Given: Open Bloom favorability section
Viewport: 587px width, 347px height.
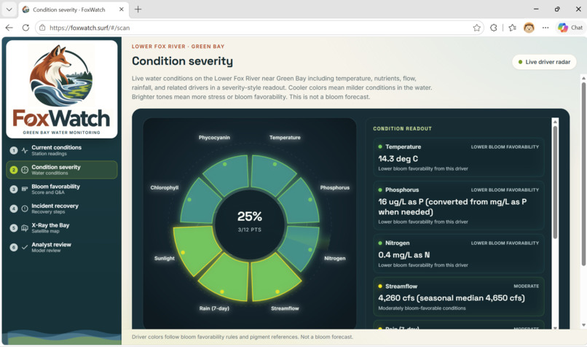Looking at the screenshot, I should coord(62,190).
